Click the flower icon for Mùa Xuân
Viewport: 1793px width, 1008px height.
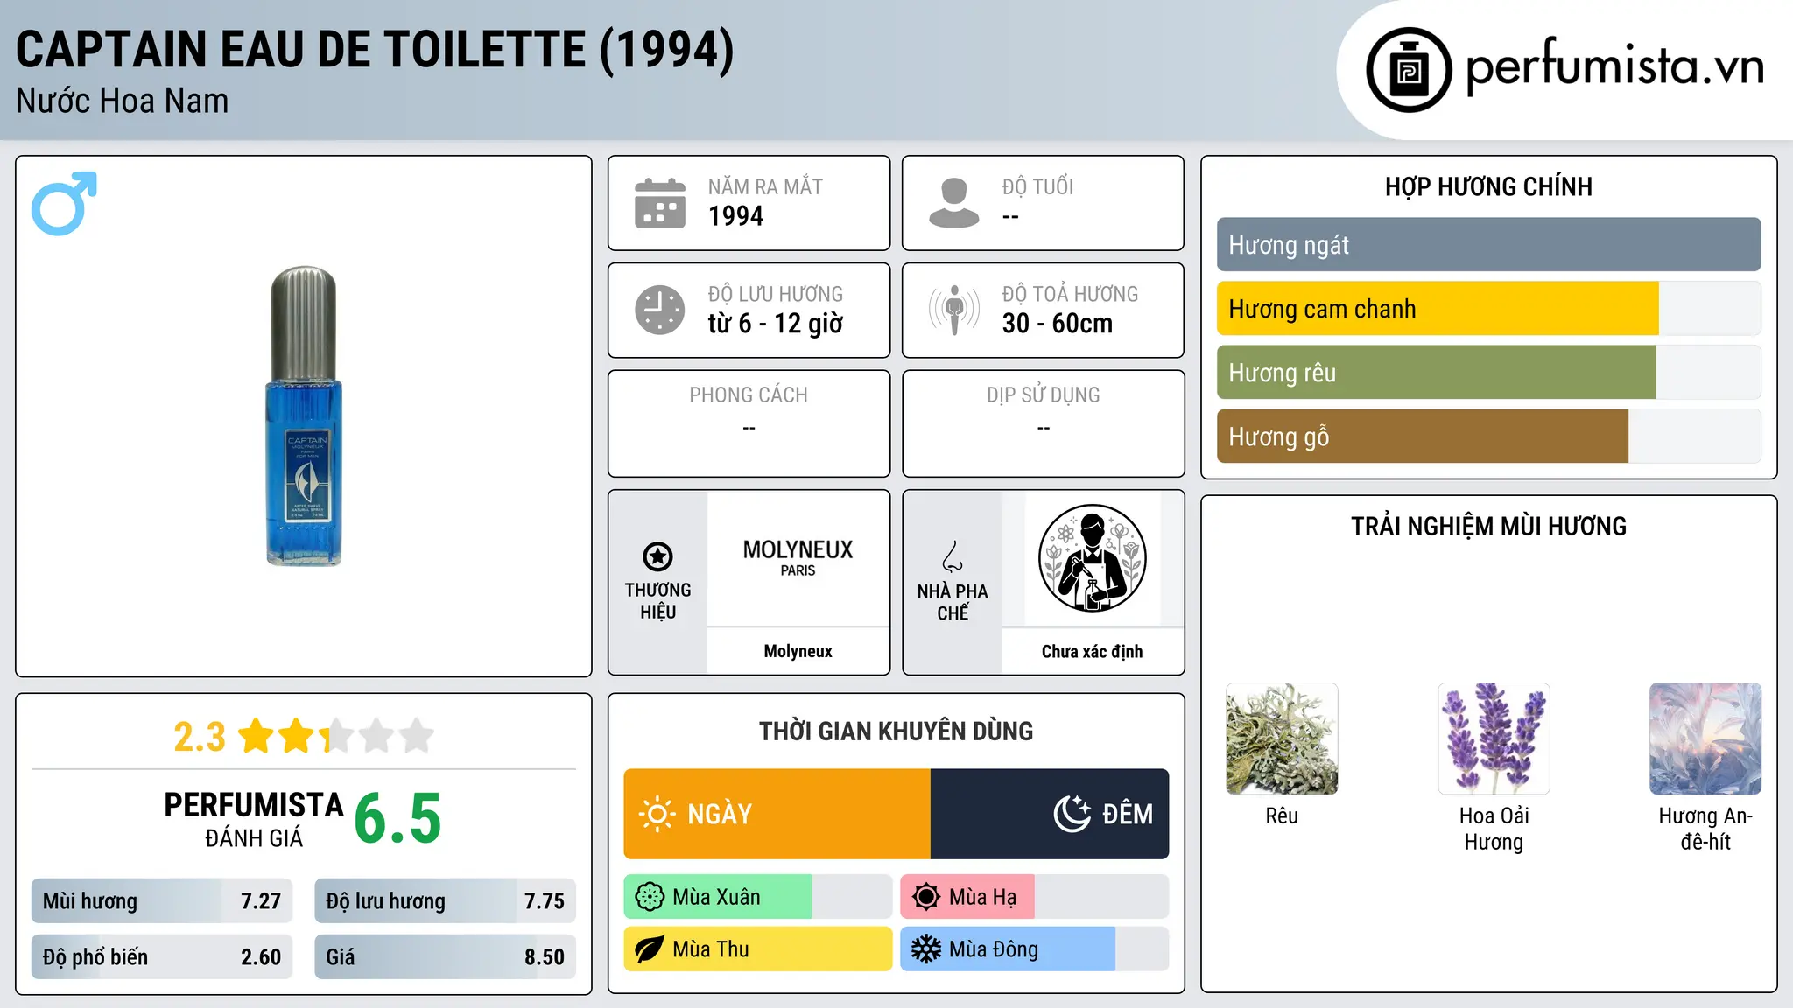coord(650,897)
